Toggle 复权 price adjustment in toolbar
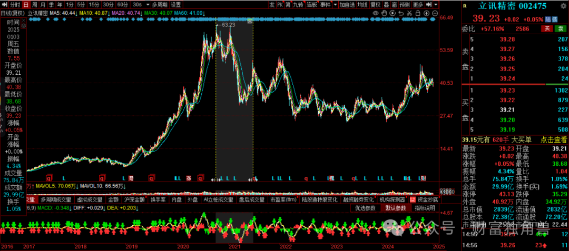This screenshot has width=569, height=251. pos(376,4)
